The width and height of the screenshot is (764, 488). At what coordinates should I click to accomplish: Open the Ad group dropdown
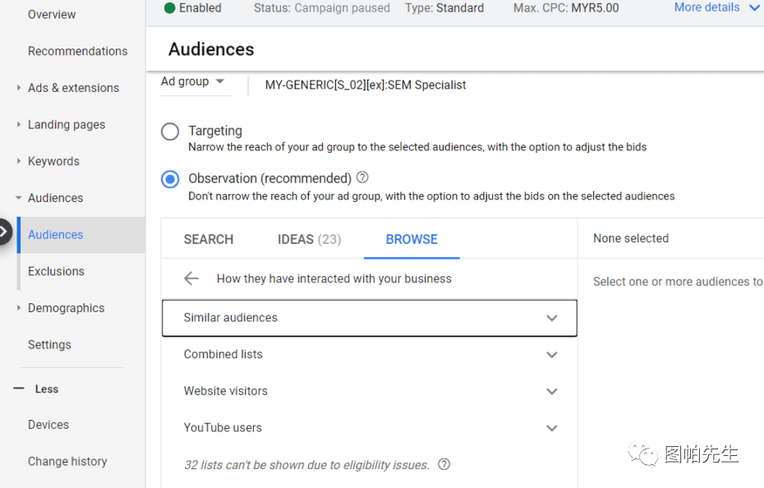tap(194, 81)
